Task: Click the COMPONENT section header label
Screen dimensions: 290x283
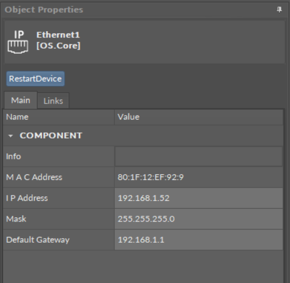Action: point(51,136)
